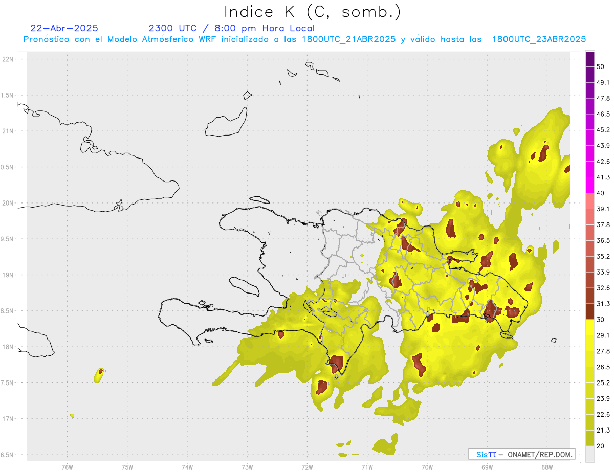This screenshot has width=614, height=474.
Task: Click the legend value '35.2'
Action: 603,257
